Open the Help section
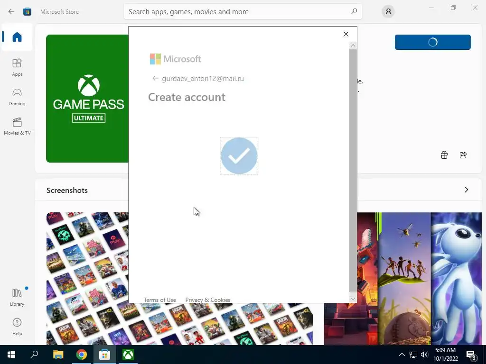Screen dimensions: 486x364 [17, 327]
